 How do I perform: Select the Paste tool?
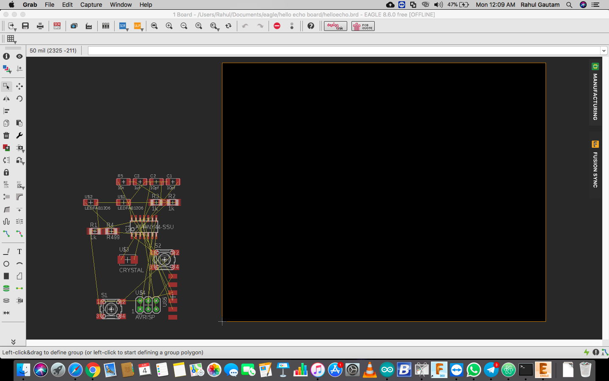click(19, 123)
